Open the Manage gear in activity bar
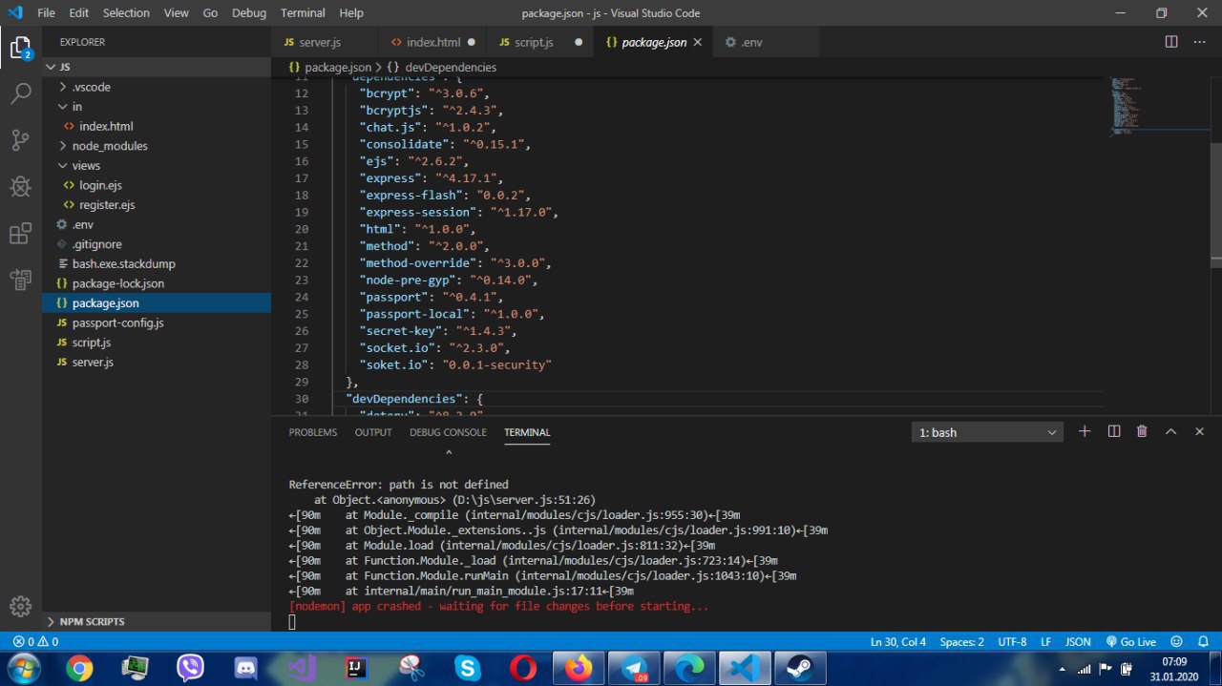1222x686 pixels. click(x=20, y=606)
